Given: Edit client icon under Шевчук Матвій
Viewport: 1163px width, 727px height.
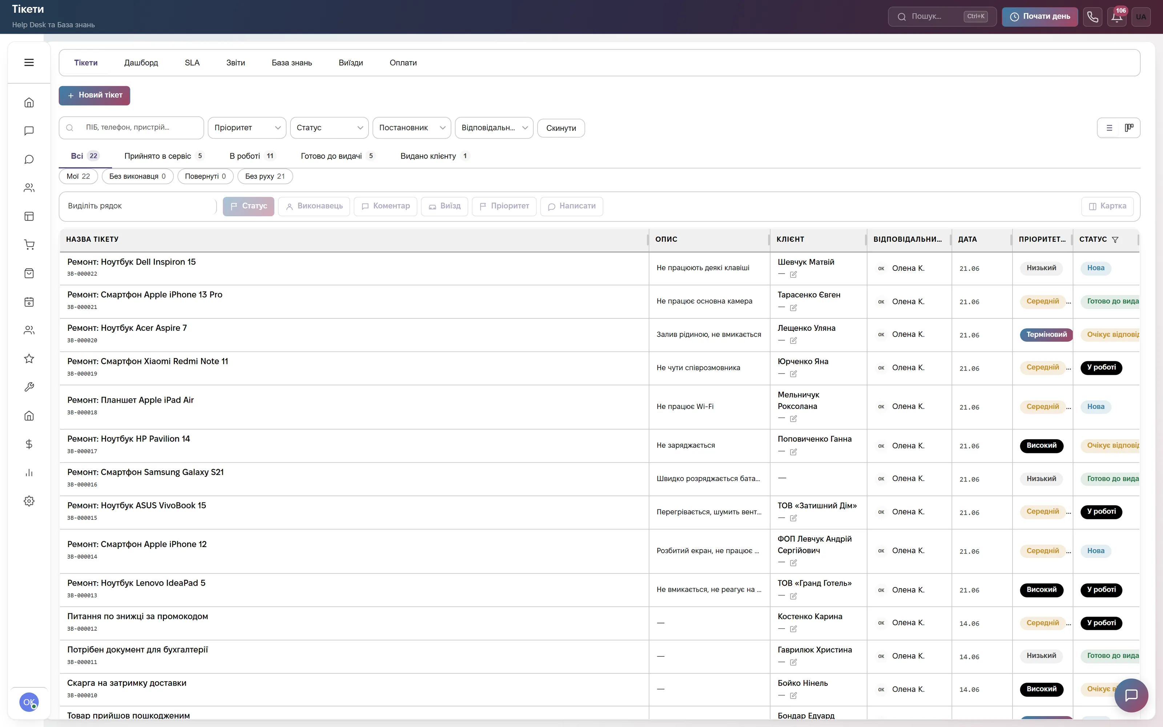Looking at the screenshot, I should tap(793, 274).
